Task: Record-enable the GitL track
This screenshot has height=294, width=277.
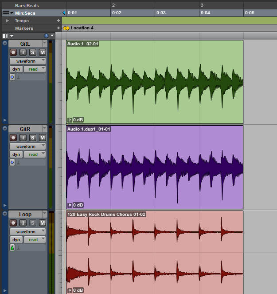Action: coord(13,52)
